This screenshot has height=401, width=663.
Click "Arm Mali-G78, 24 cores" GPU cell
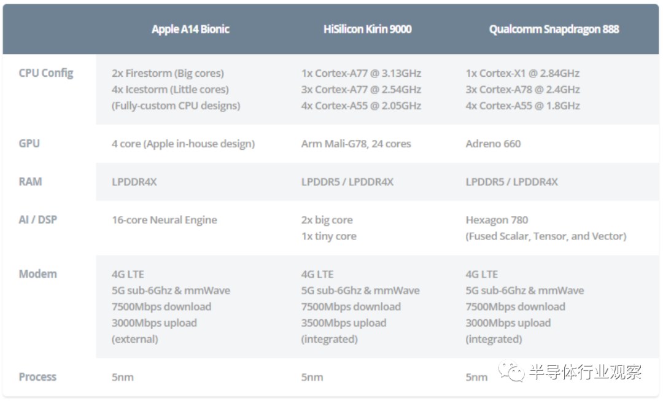point(356,144)
